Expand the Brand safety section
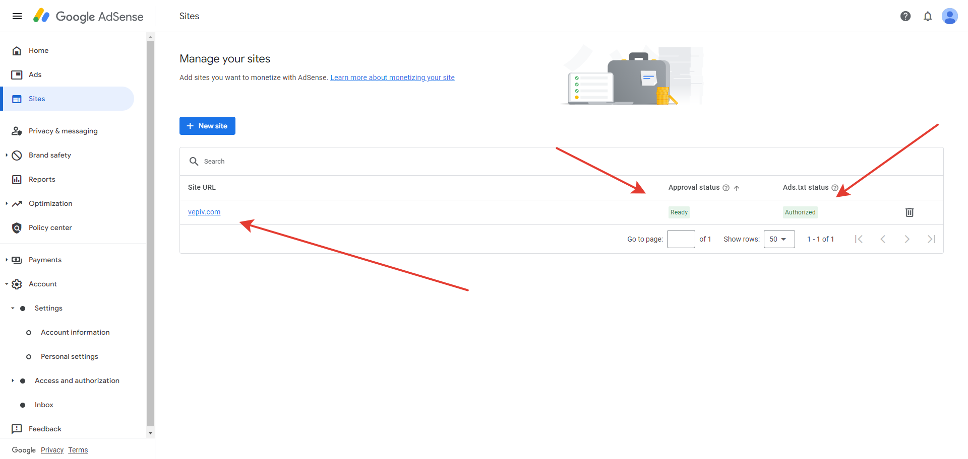The width and height of the screenshot is (968, 459). (7, 155)
